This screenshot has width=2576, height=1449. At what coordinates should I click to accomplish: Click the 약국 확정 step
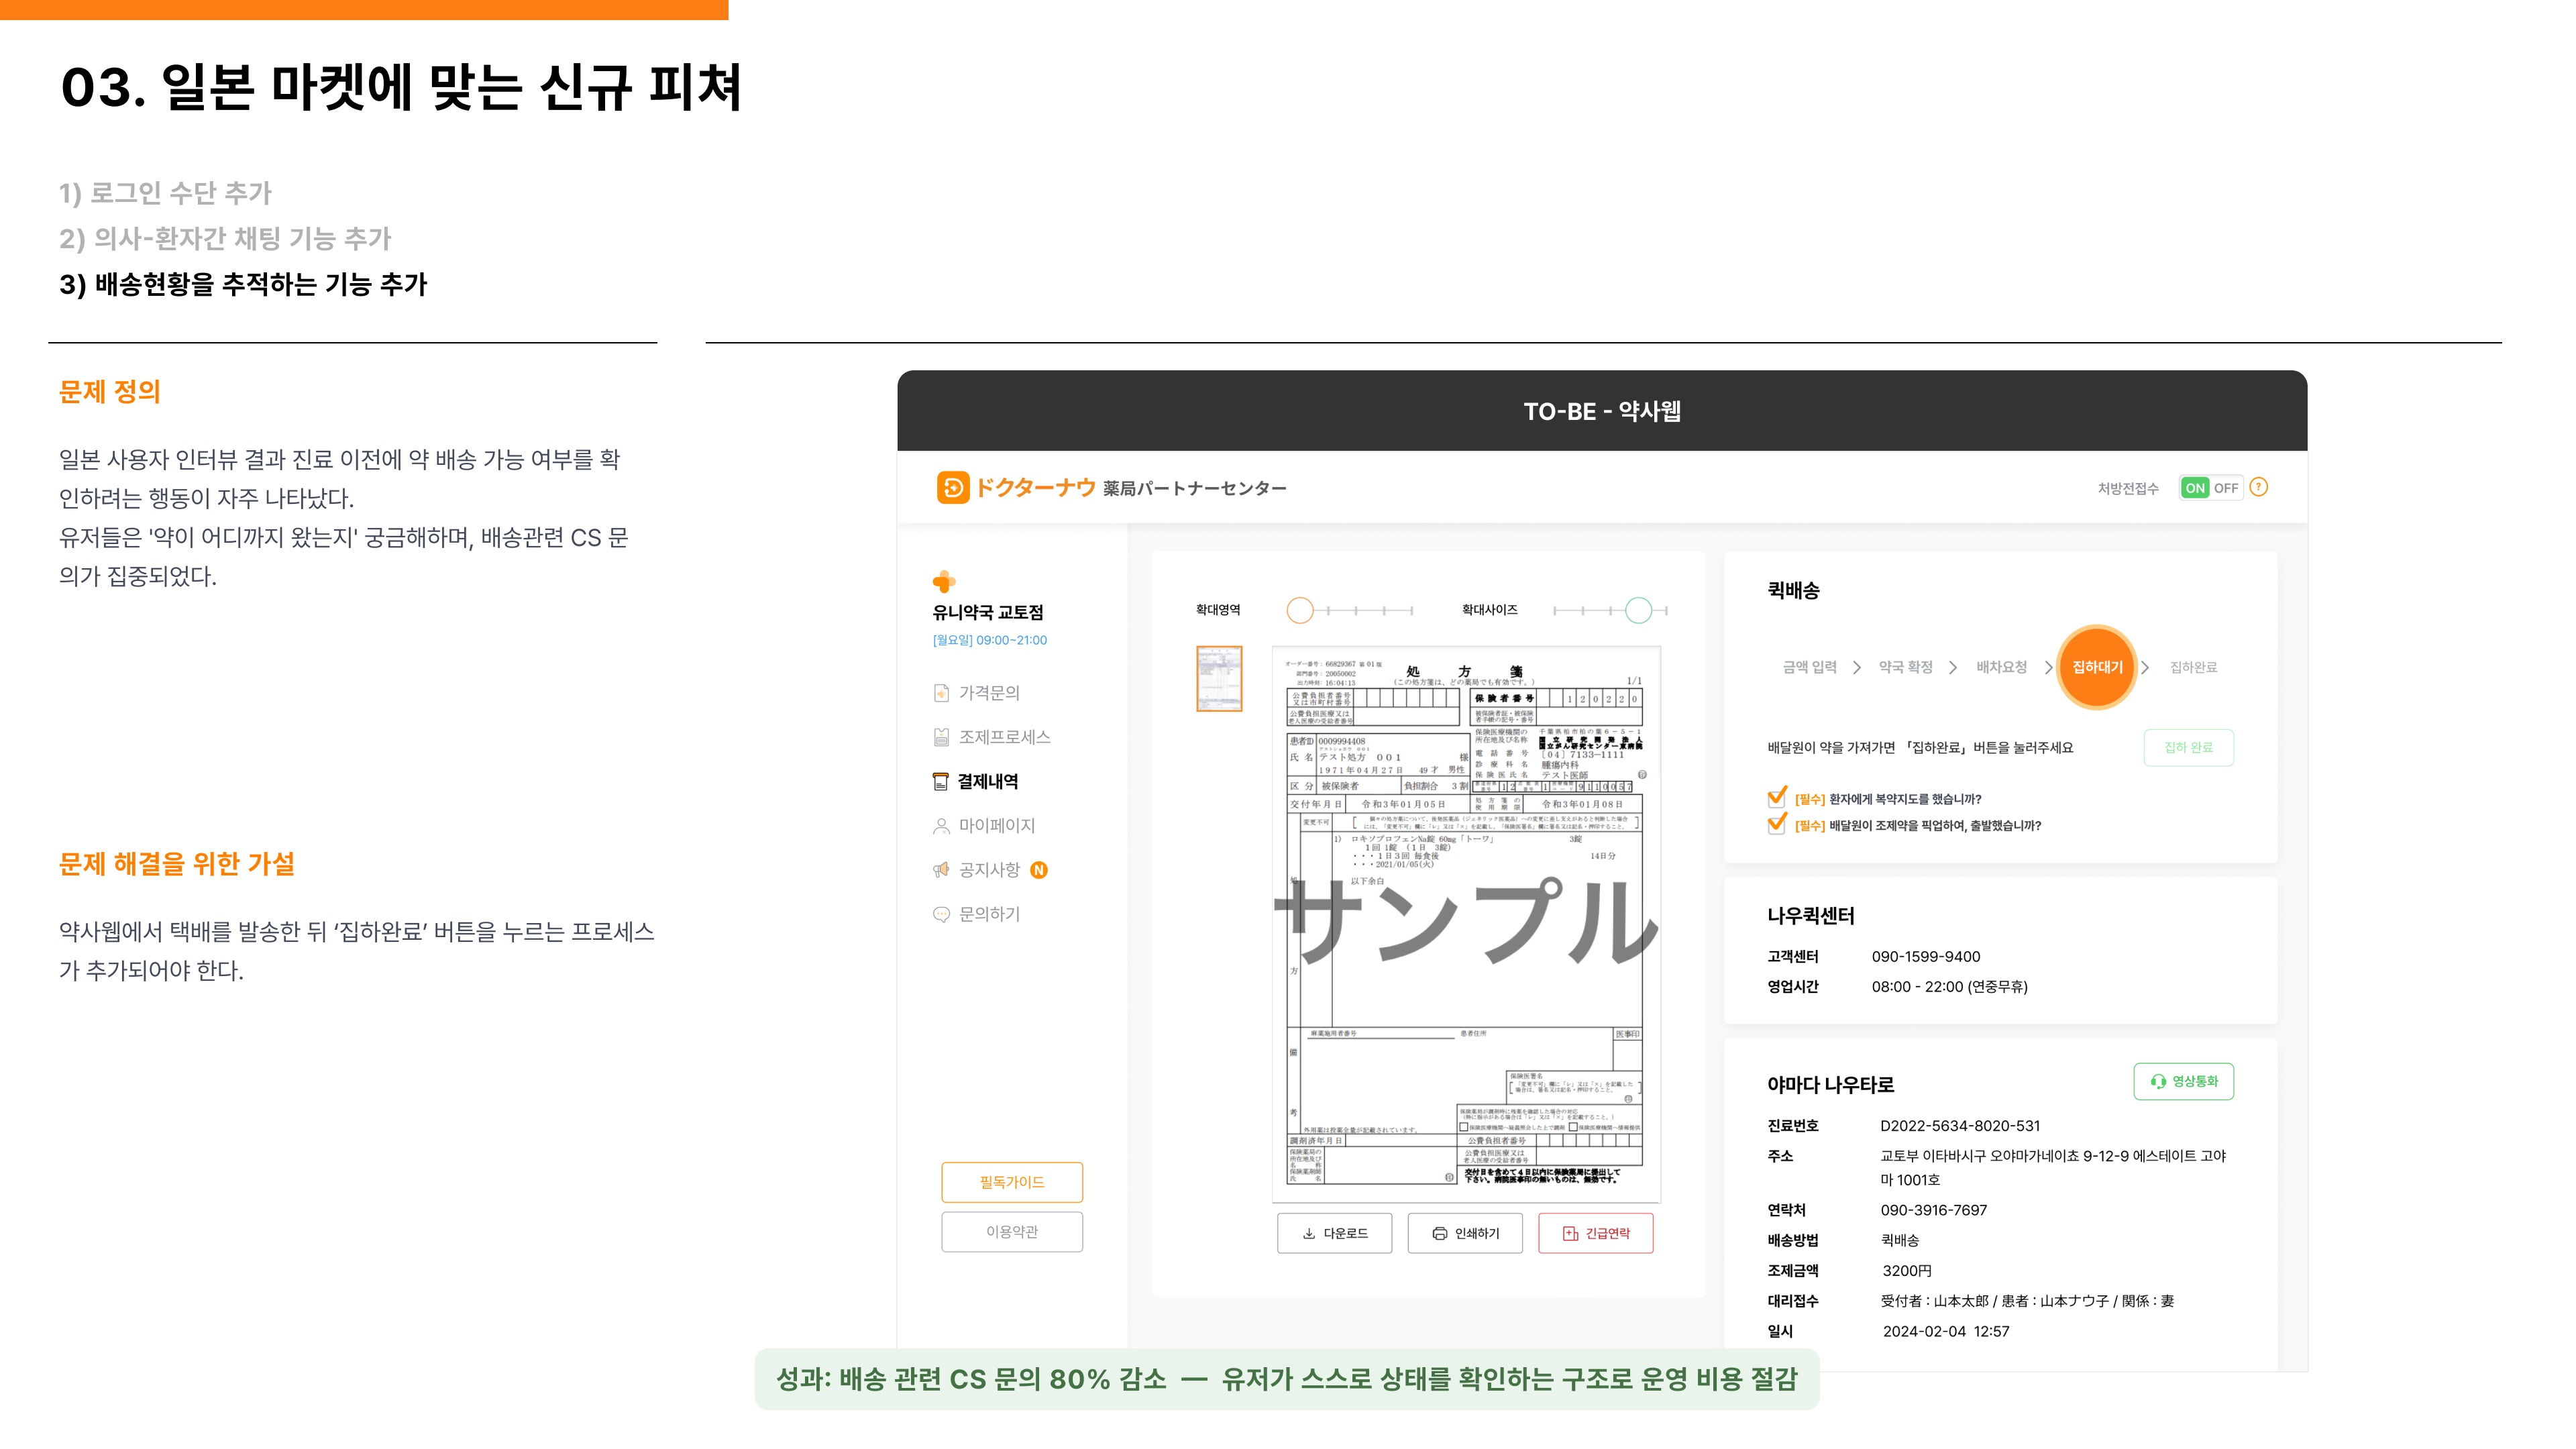click(1906, 667)
